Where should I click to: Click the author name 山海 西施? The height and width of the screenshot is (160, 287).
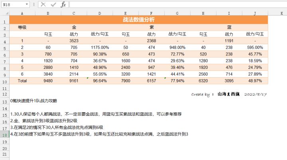[x=229, y=94]
